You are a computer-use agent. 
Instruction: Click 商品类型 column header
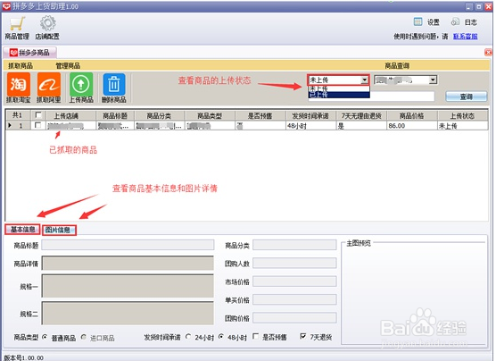click(x=210, y=115)
